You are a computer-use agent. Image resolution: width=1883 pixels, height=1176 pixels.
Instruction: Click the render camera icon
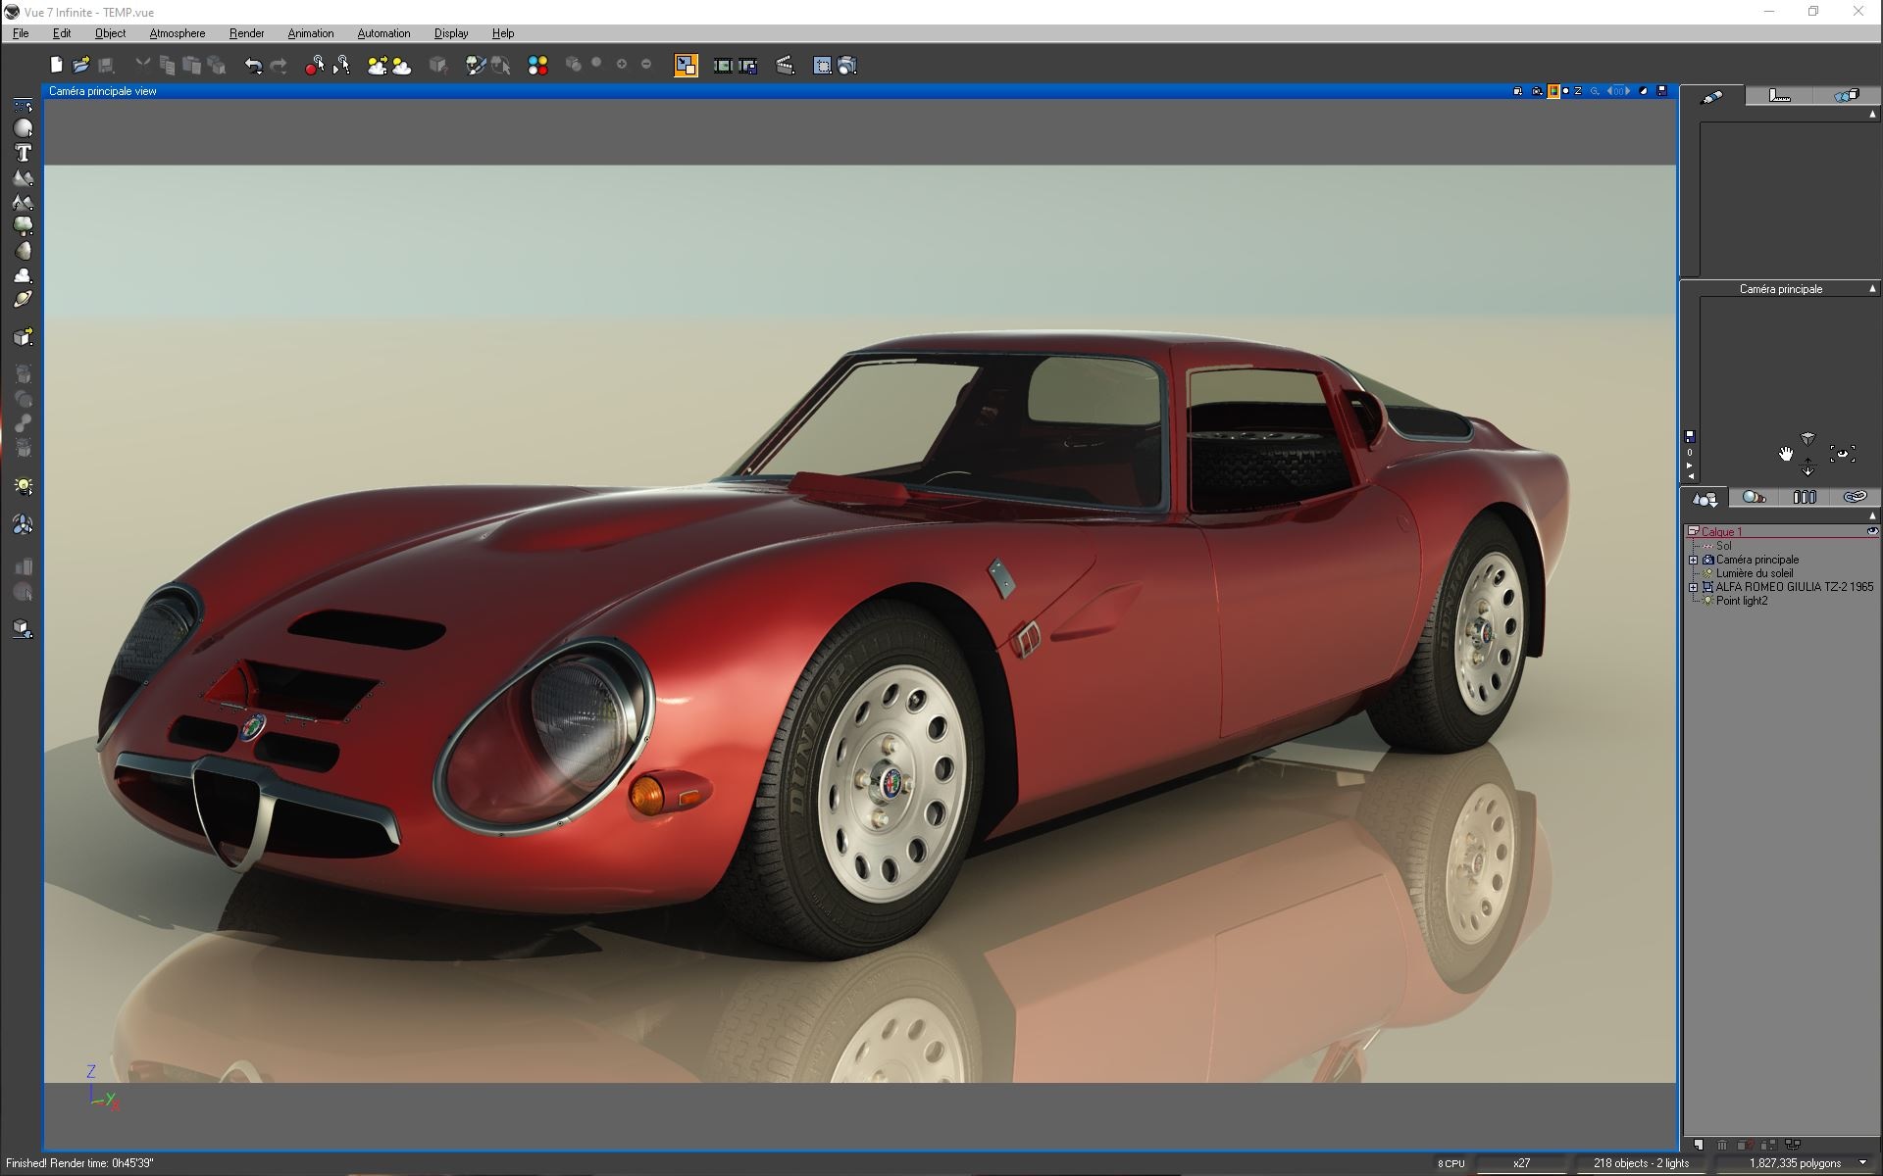(x=847, y=66)
